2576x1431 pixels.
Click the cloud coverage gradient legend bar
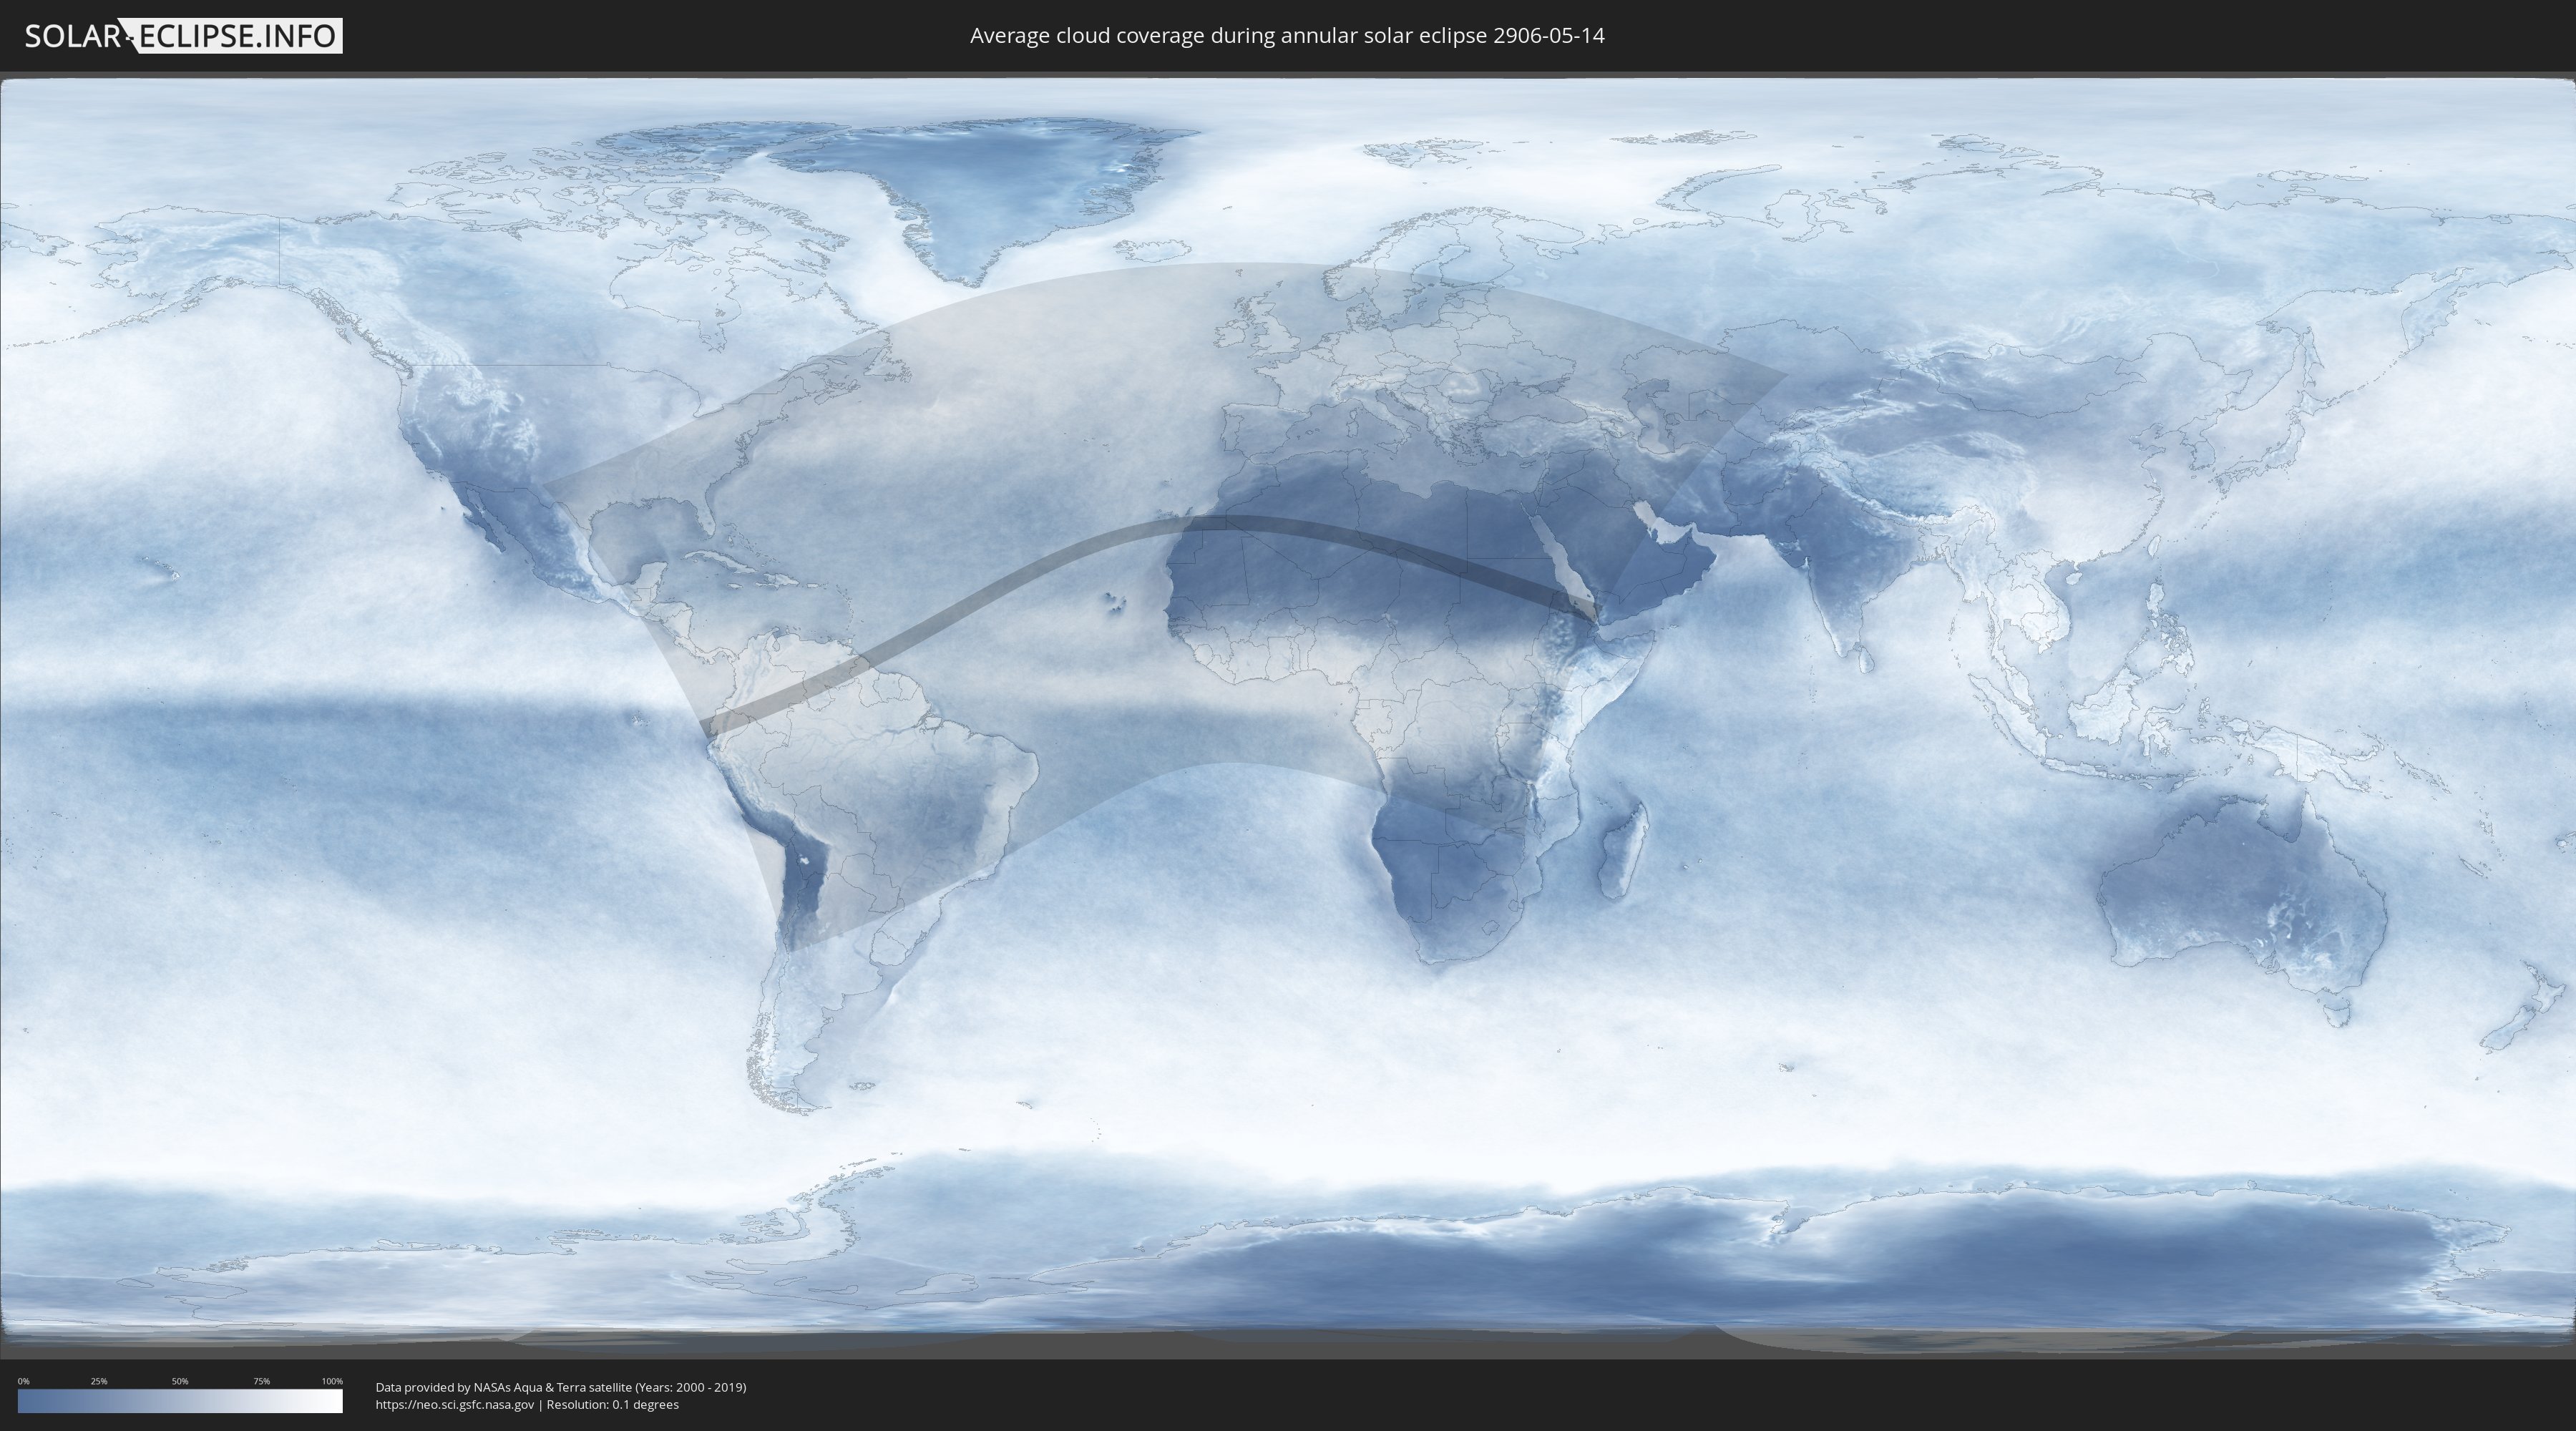(x=180, y=1400)
